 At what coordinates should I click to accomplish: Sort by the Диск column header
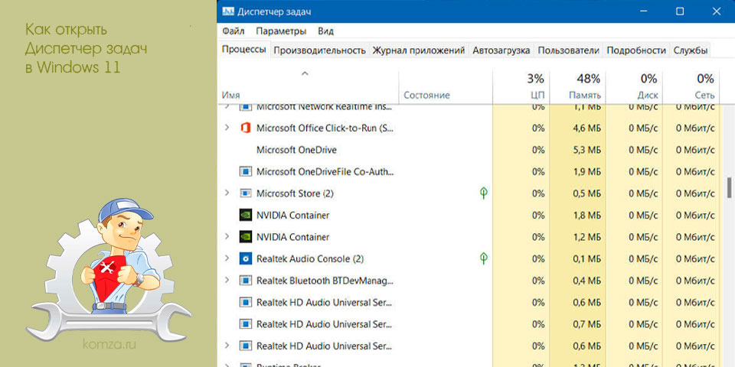pos(634,87)
